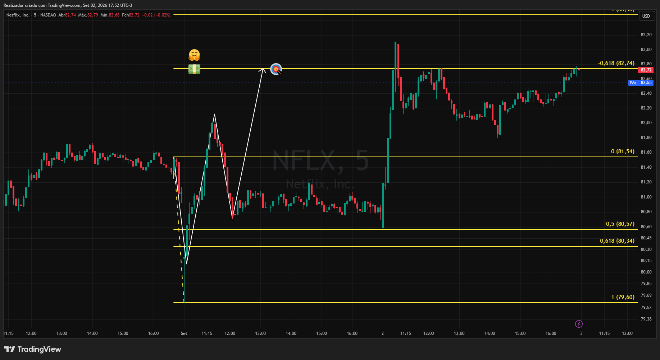660x360 pixels.
Task: Click the NASDAQ exchange label
Action: pos(48,15)
